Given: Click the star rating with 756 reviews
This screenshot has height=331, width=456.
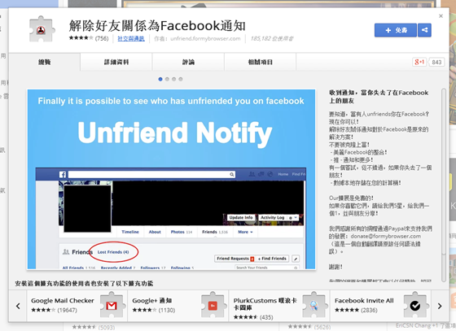Looking at the screenshot, I should click(89, 38).
